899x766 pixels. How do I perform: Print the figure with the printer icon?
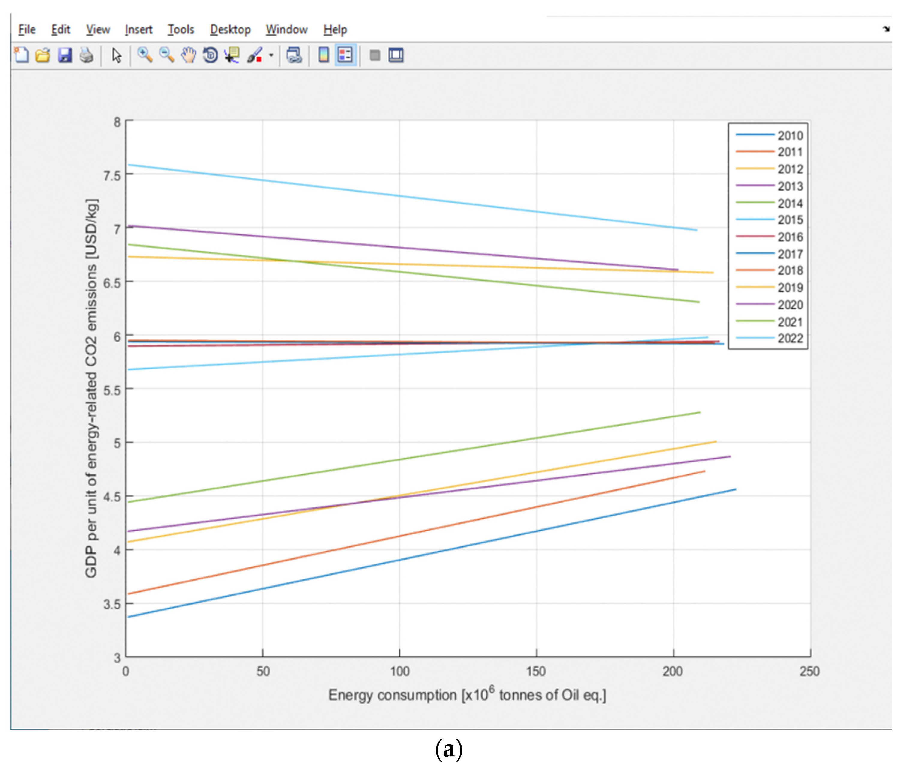pos(86,55)
